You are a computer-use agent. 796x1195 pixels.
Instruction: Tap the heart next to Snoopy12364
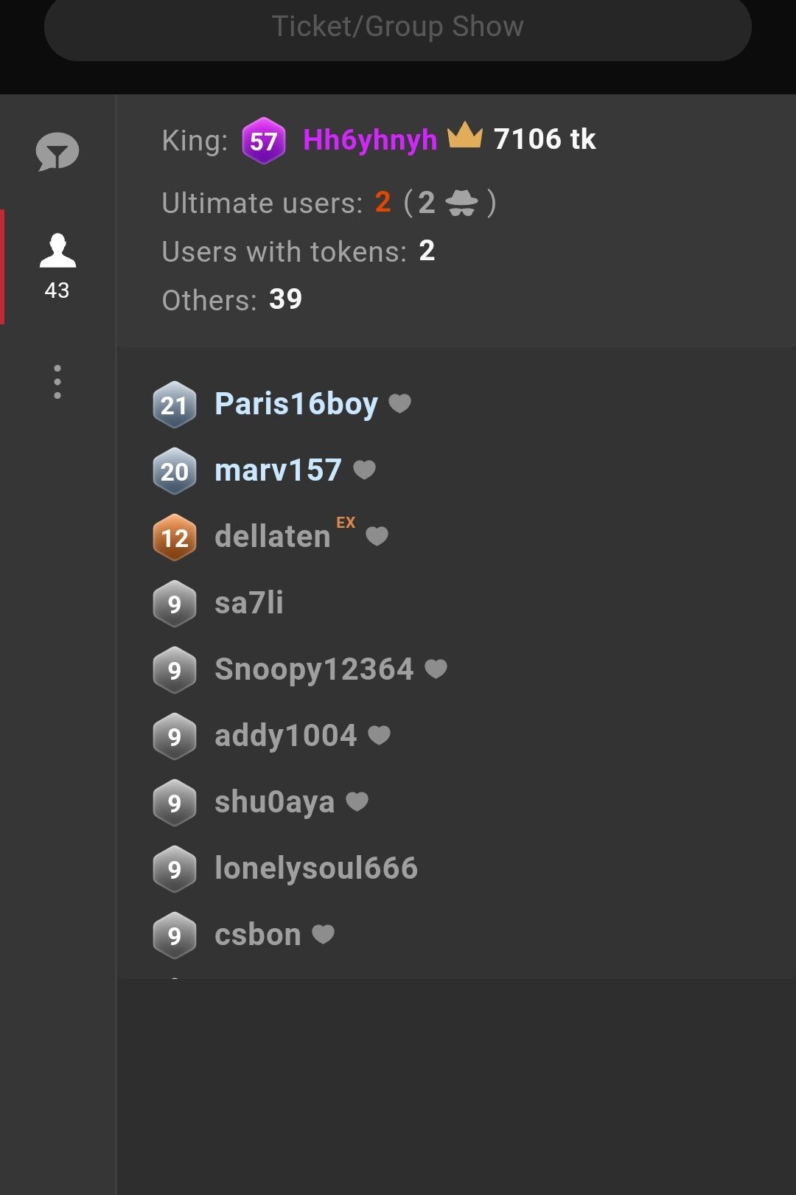(436, 669)
